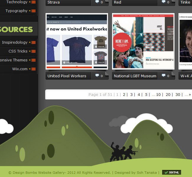
Task: Click the Design Bombs copyright text in footer
Action: [59, 173]
